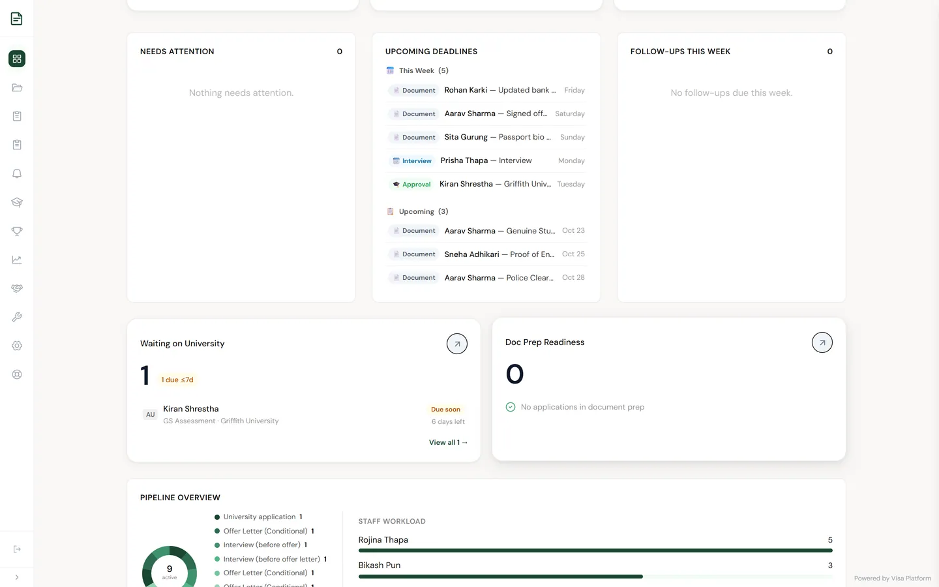Click the 'Rojina Thapa' staff name
Image resolution: width=939 pixels, height=587 pixels.
click(x=383, y=540)
